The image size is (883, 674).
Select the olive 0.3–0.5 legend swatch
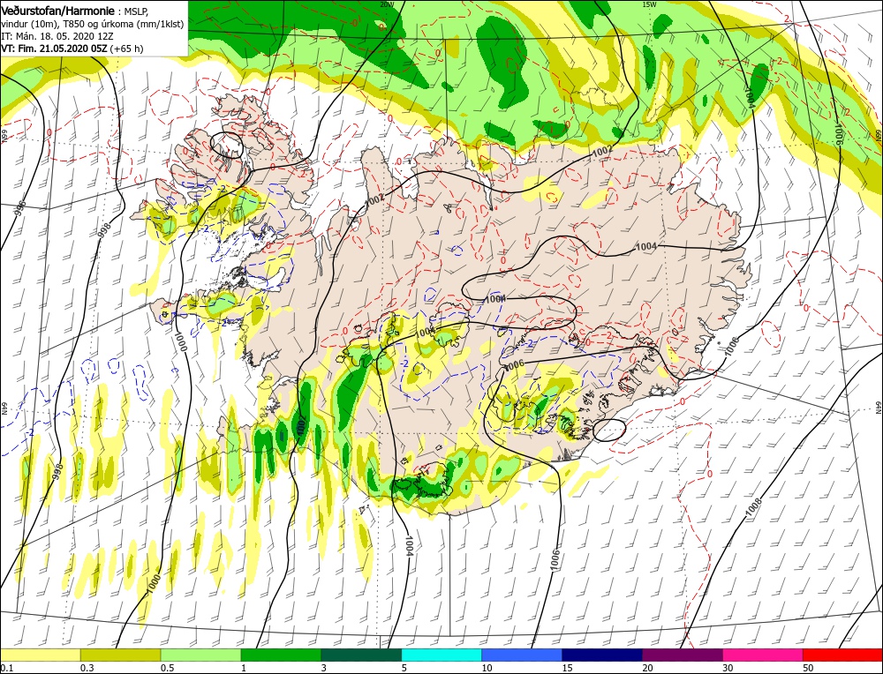pyautogui.click(x=120, y=655)
